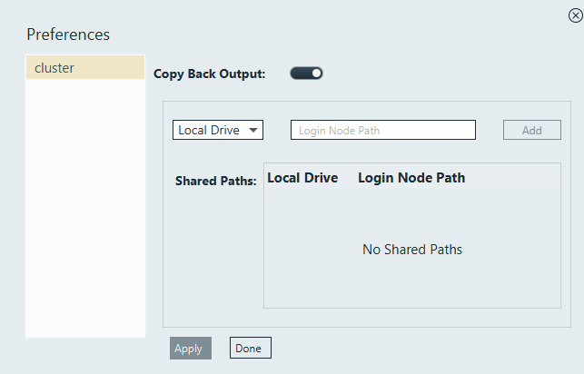The image size is (584, 374).
Task: Click the No Shared Paths message
Action: pos(412,250)
